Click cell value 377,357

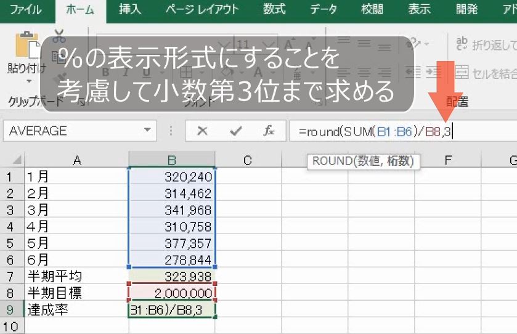172,243
